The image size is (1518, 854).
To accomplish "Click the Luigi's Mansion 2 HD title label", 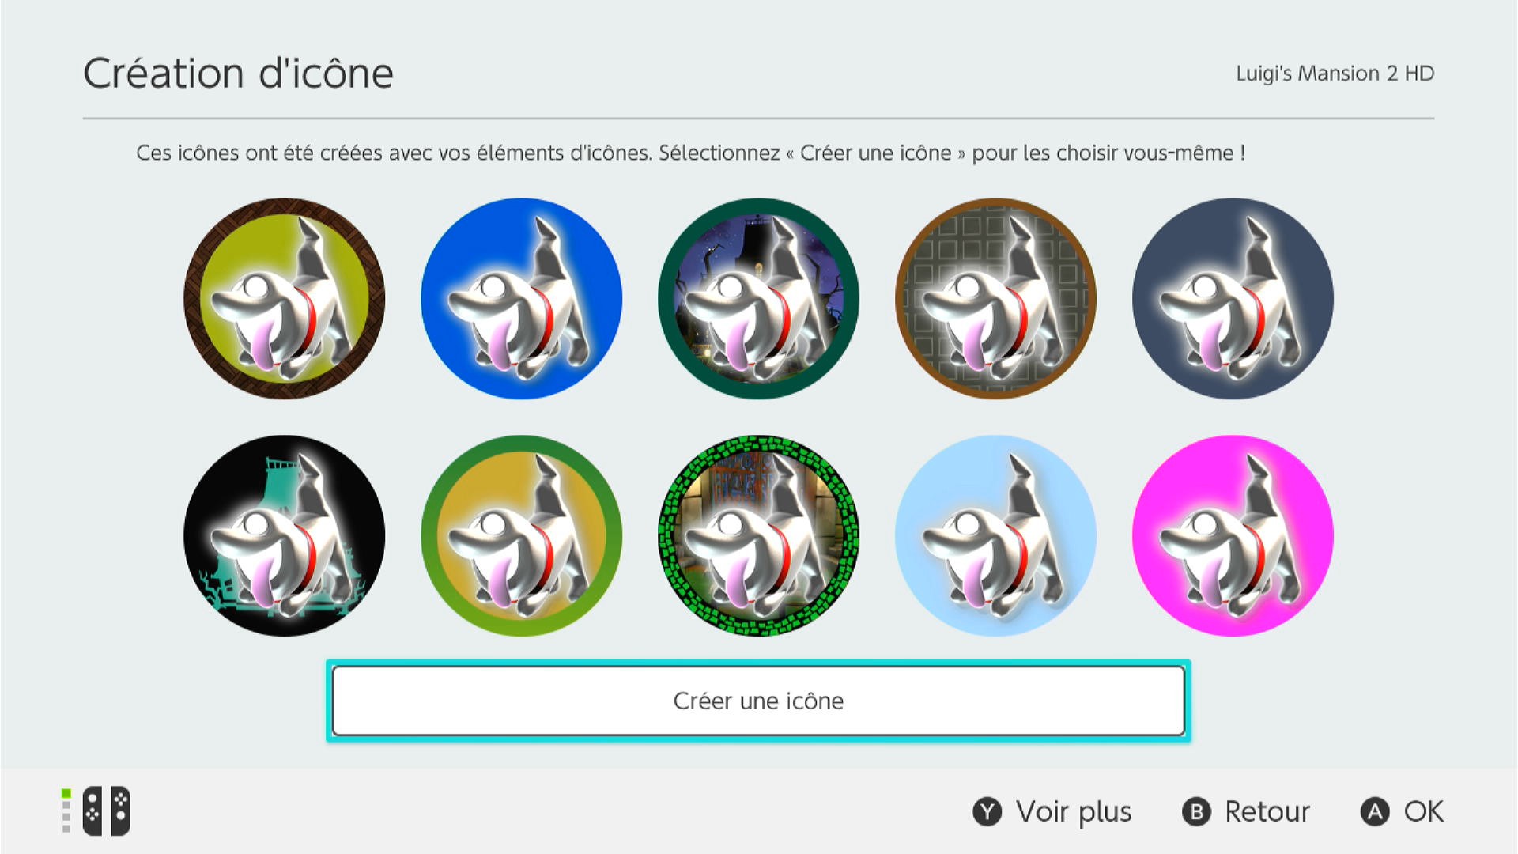I will tap(1335, 74).
